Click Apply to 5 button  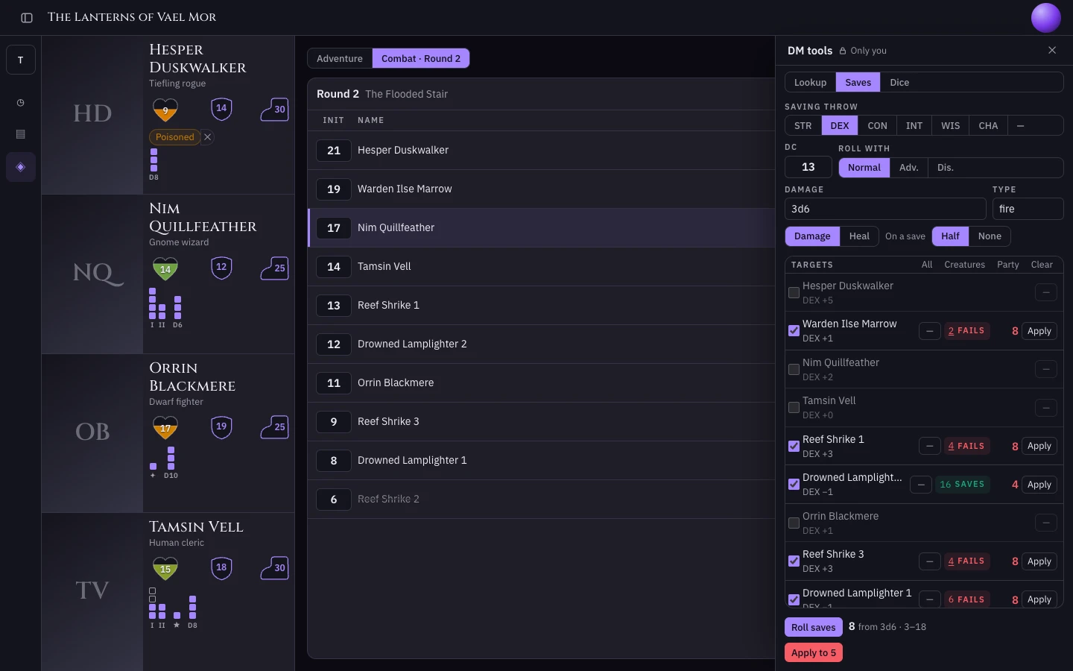pos(814,652)
